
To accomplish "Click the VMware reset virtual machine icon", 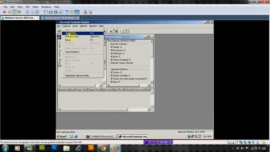I will 19,12.
